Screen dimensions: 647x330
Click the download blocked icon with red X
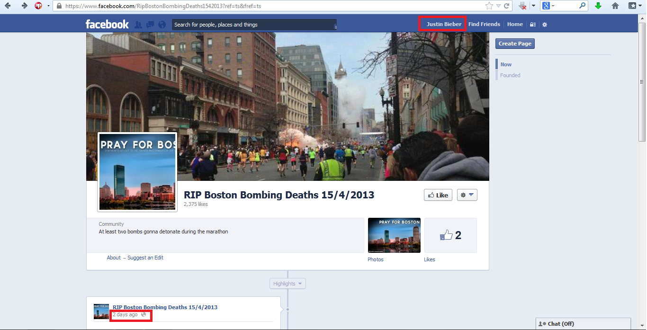[523, 6]
